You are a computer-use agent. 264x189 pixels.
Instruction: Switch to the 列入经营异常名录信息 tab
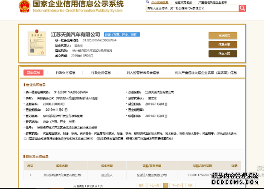(x=143, y=73)
